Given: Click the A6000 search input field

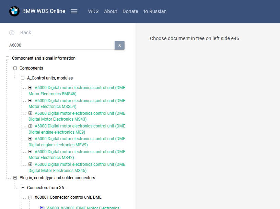Looking at the screenshot, I should click(62, 45).
